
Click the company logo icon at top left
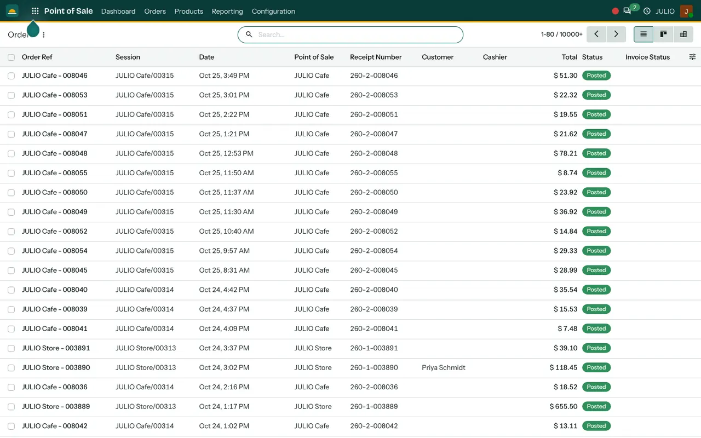pos(12,11)
